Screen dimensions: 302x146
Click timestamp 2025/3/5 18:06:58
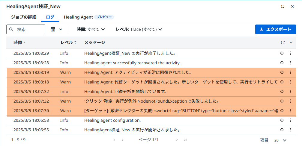pos(31,120)
